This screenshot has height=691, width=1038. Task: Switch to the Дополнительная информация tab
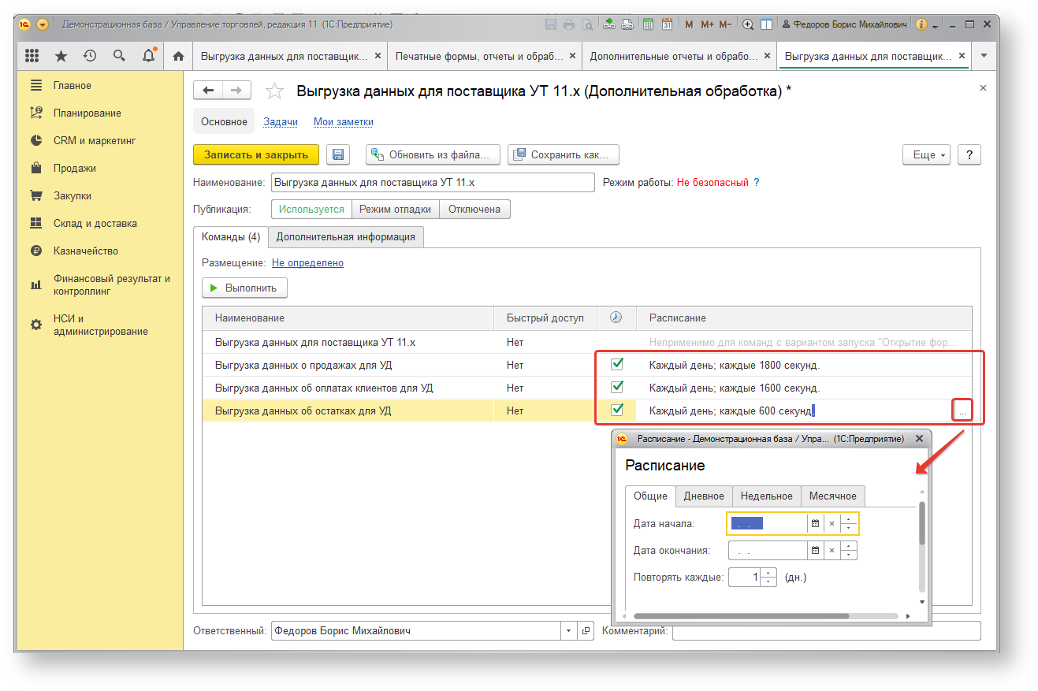[346, 236]
